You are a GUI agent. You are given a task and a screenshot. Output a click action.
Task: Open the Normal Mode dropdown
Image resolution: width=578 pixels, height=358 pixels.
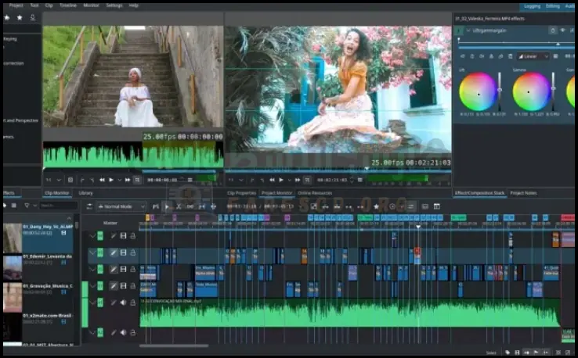coord(121,206)
